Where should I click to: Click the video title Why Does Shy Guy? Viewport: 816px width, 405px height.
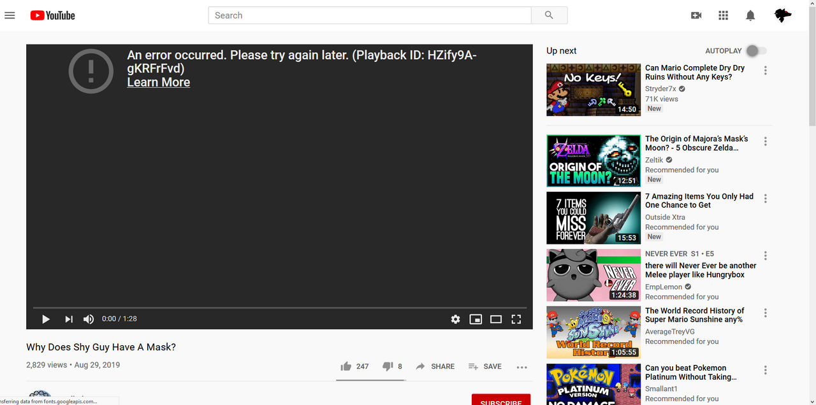101,347
